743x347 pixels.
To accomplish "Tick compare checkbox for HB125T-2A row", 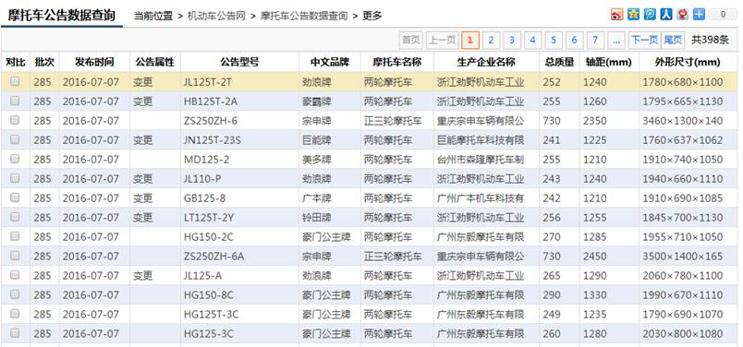I will pyautogui.click(x=15, y=101).
